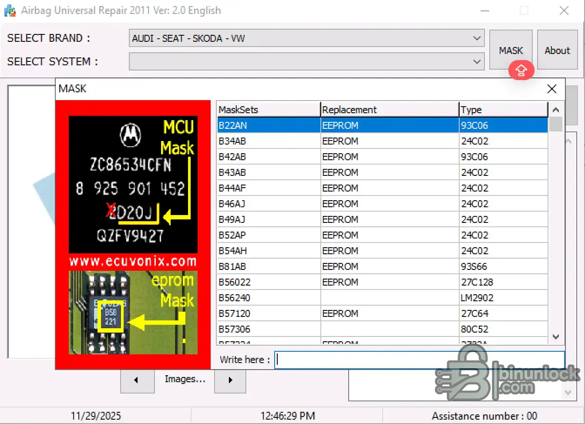Click the Replacement column header
The width and height of the screenshot is (585, 424).
click(390, 110)
